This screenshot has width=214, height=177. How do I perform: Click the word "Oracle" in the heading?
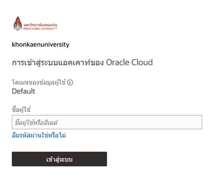click(117, 62)
